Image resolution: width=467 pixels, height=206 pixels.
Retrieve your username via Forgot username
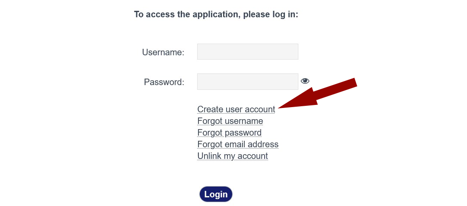tap(230, 121)
